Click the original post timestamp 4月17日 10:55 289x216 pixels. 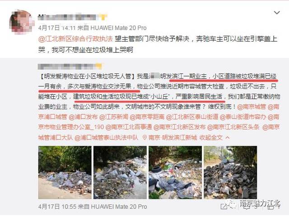57,207
